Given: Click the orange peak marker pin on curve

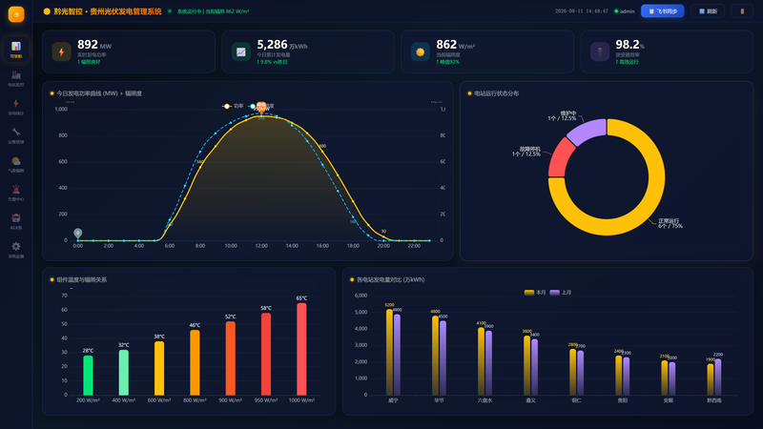Looking at the screenshot, I should [x=261, y=107].
